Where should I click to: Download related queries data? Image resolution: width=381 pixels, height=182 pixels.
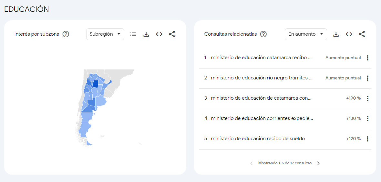tap(336, 34)
